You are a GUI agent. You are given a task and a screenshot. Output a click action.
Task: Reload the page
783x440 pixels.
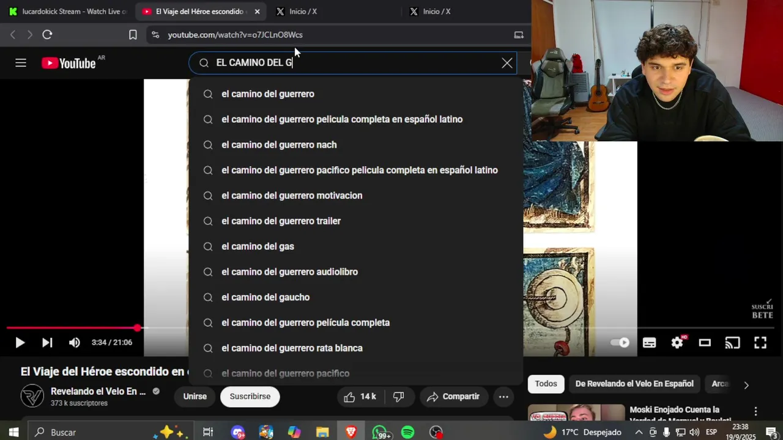tap(47, 35)
